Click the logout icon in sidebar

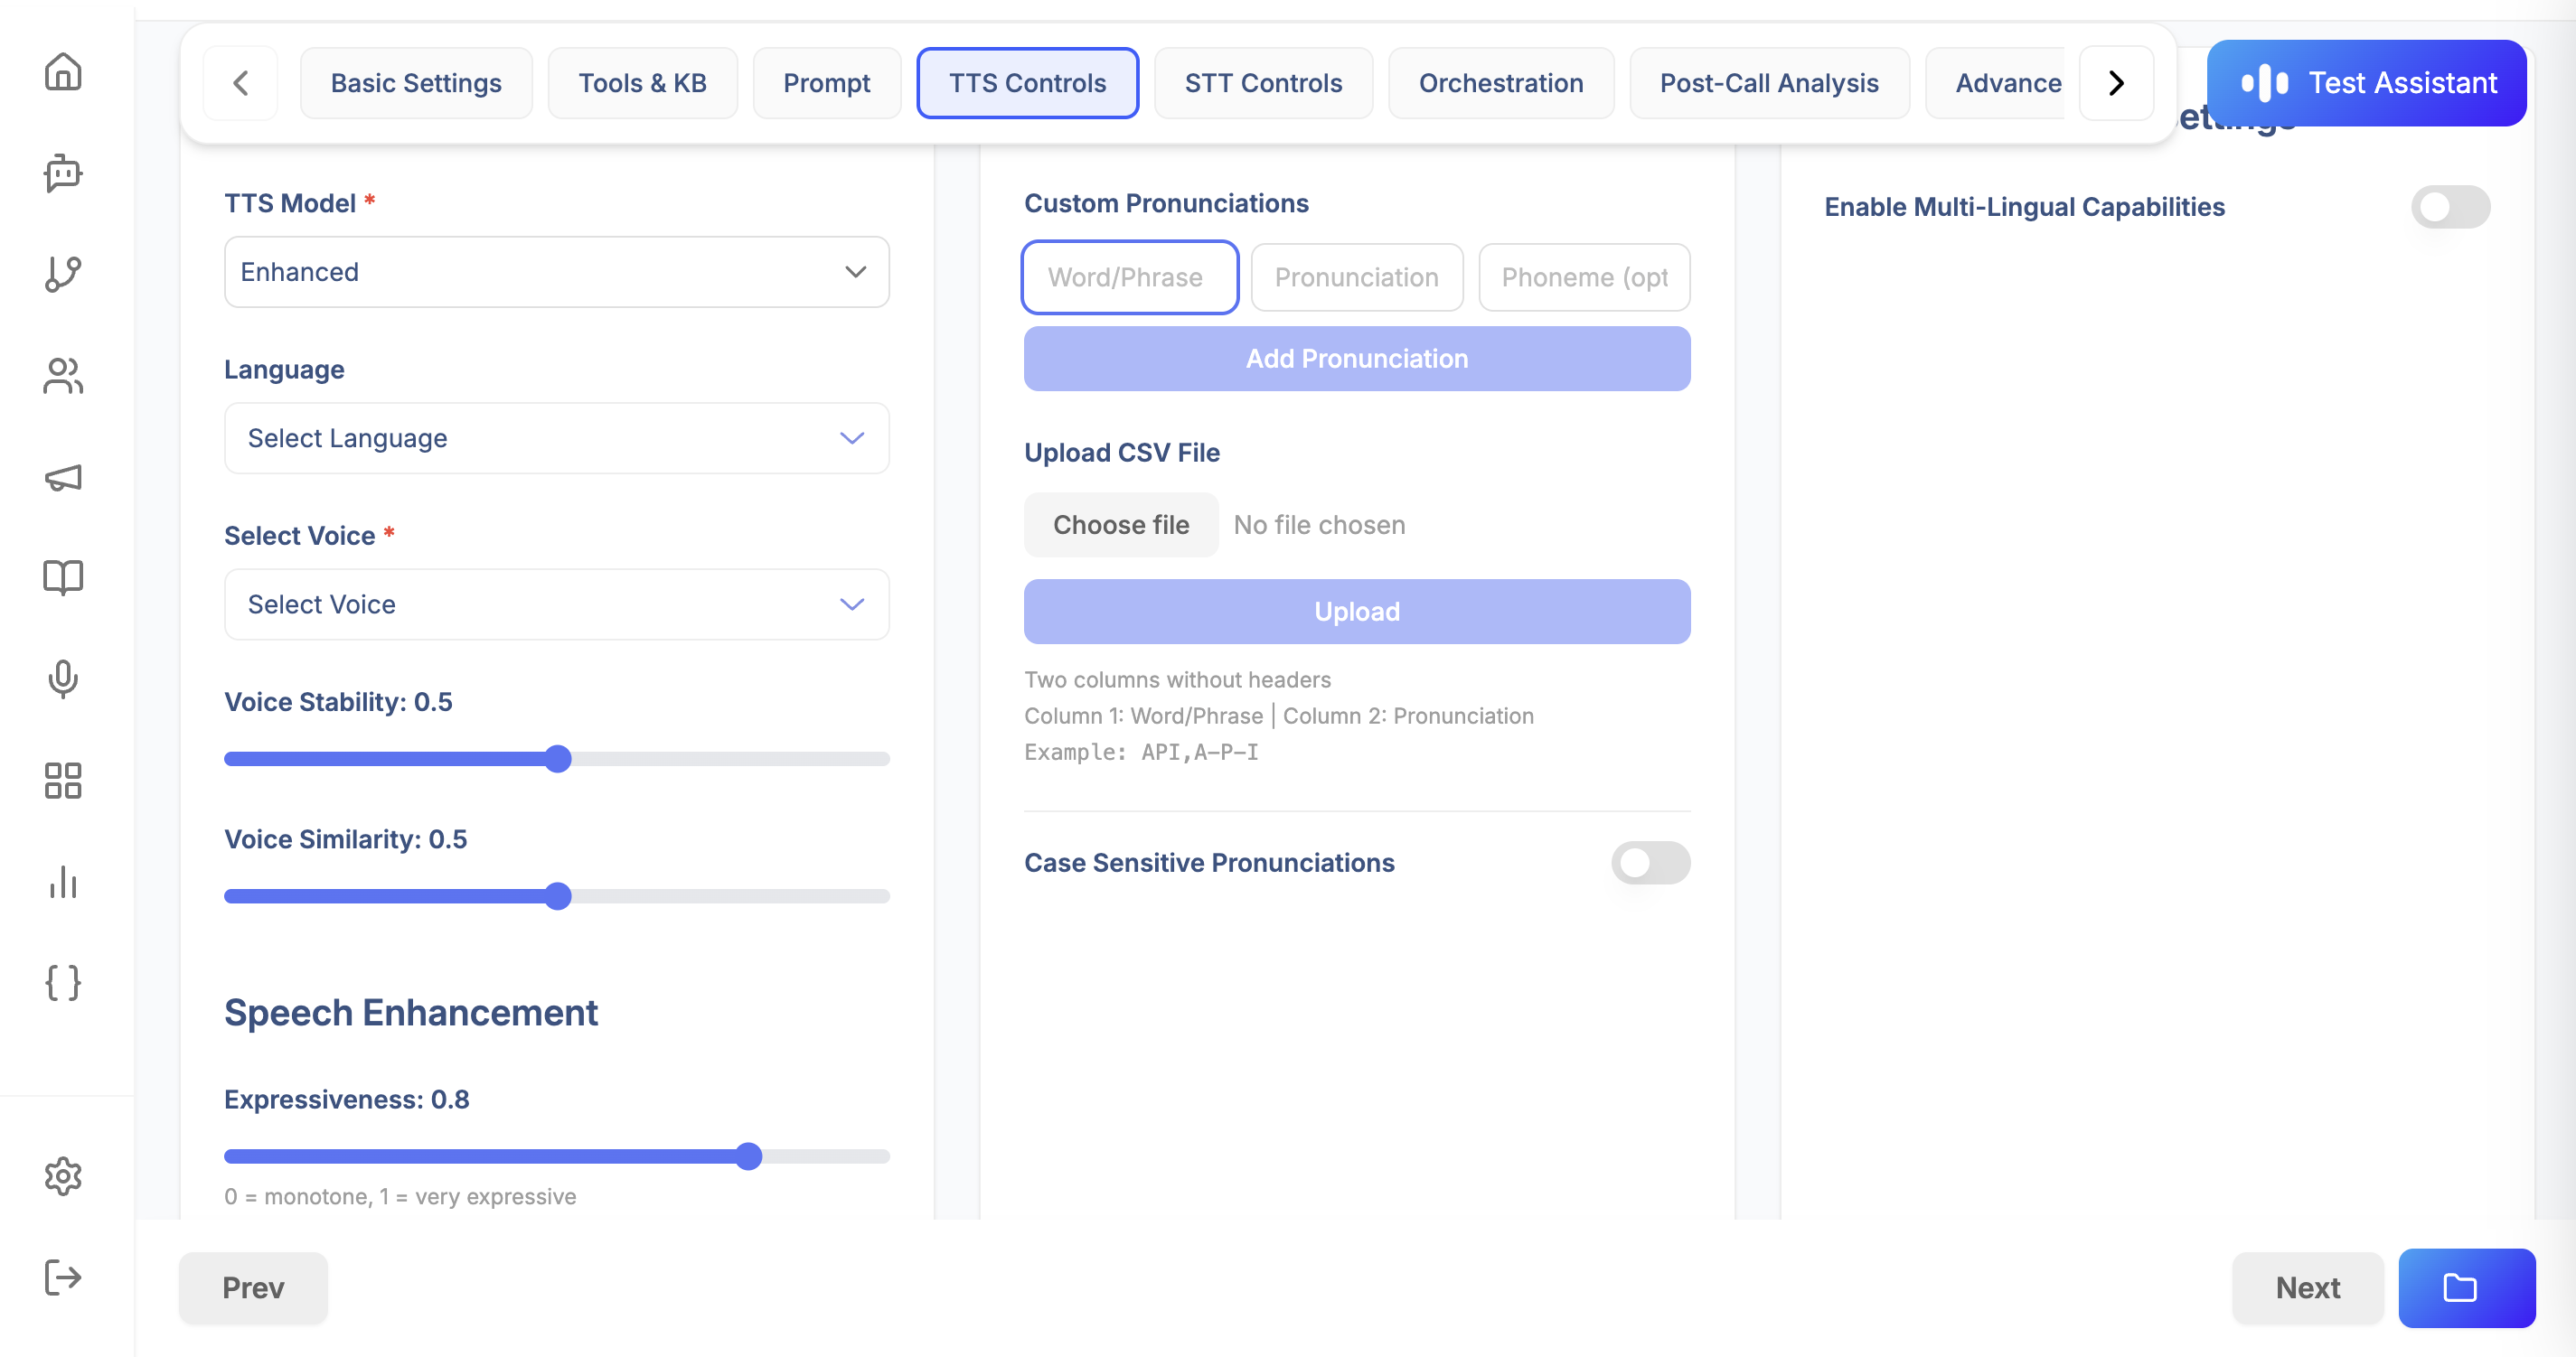(x=63, y=1276)
